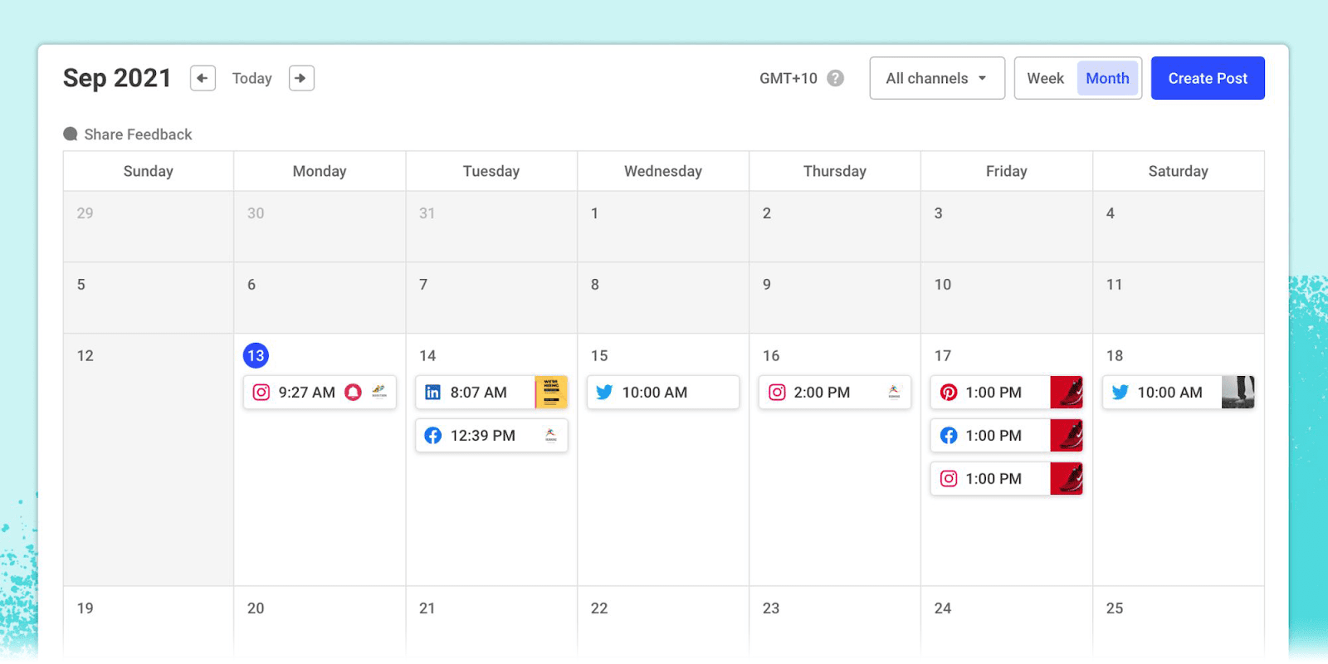Click Facebook icon on Friday 1:00 PM post

coord(949,436)
